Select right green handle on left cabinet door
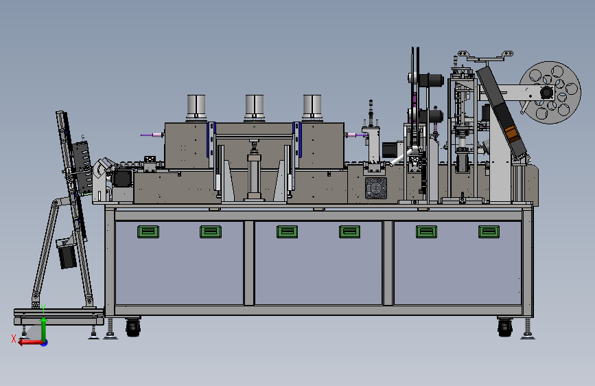Screen dimensions: 595x386 coord(211,231)
